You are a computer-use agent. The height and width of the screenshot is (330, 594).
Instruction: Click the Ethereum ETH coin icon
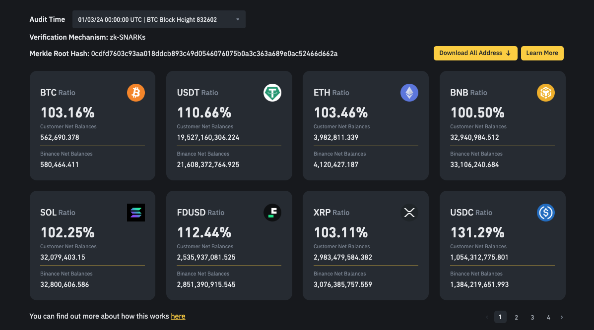coord(409,93)
